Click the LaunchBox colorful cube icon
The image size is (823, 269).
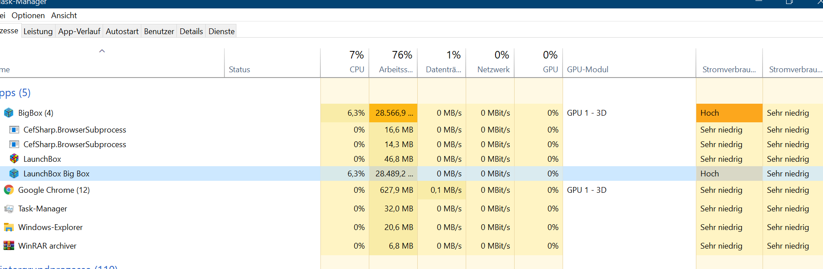[14, 159]
